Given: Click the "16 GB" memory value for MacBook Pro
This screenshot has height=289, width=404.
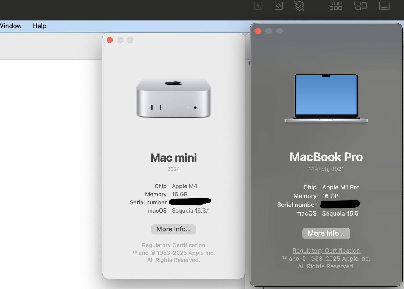Looking at the screenshot, I should pyautogui.click(x=331, y=196).
